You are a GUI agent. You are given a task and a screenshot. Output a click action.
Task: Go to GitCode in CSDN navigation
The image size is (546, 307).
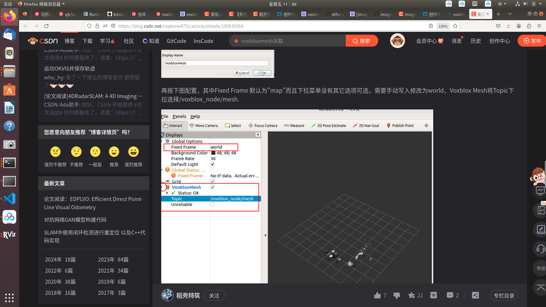(x=176, y=41)
